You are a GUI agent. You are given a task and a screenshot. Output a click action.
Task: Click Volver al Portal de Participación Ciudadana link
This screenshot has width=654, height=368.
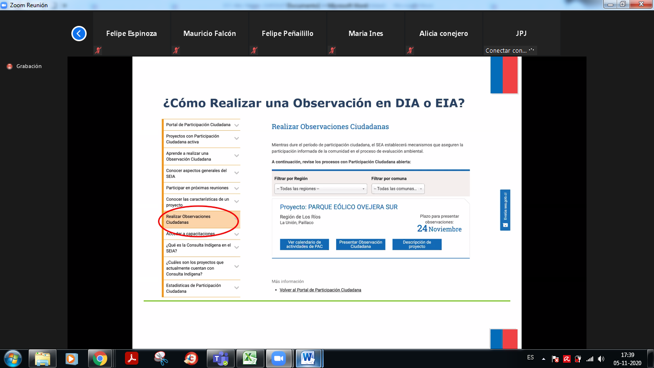point(320,290)
